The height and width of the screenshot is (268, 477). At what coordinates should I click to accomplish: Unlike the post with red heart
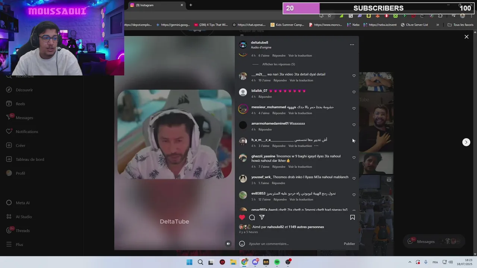coord(242,217)
